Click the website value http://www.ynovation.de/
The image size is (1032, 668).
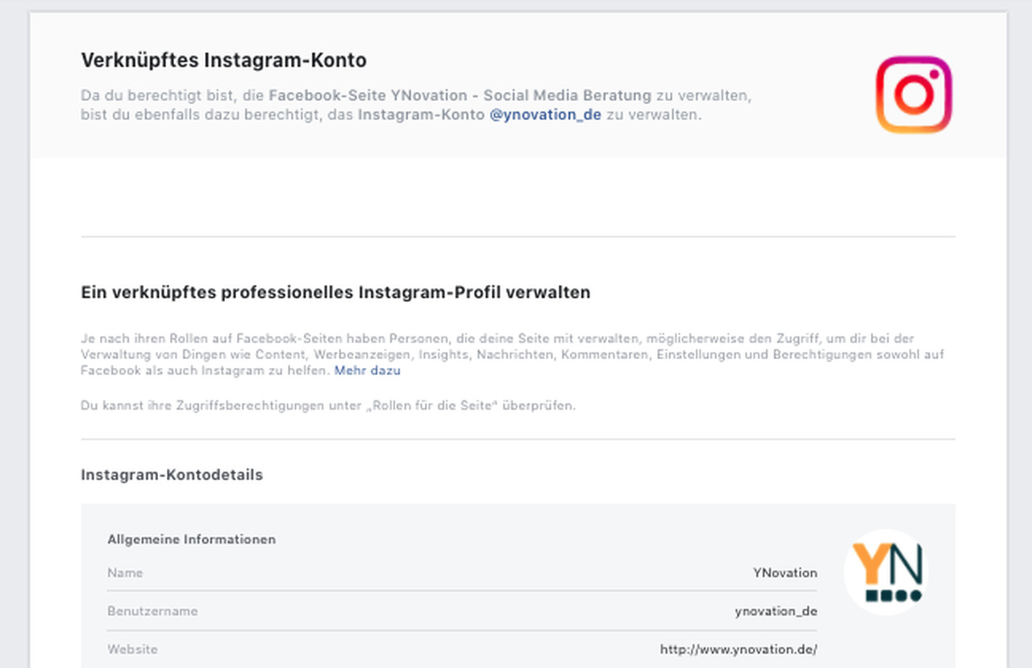pos(739,649)
